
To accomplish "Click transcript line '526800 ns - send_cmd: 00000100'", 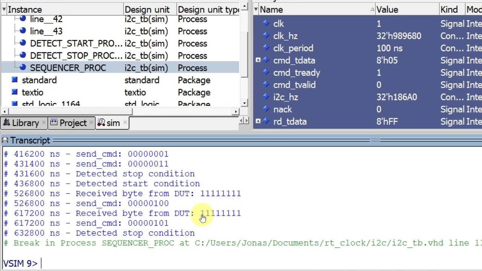I will coord(86,203).
